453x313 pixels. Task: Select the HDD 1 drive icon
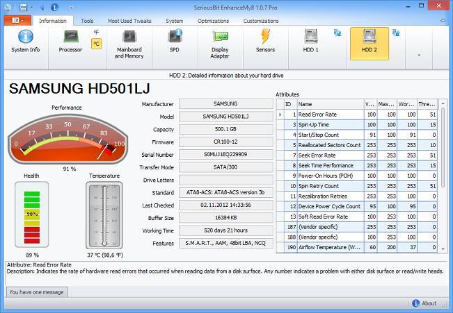tap(311, 42)
